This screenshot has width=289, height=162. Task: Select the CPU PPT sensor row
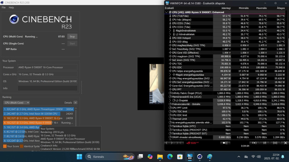[x=225, y=89]
